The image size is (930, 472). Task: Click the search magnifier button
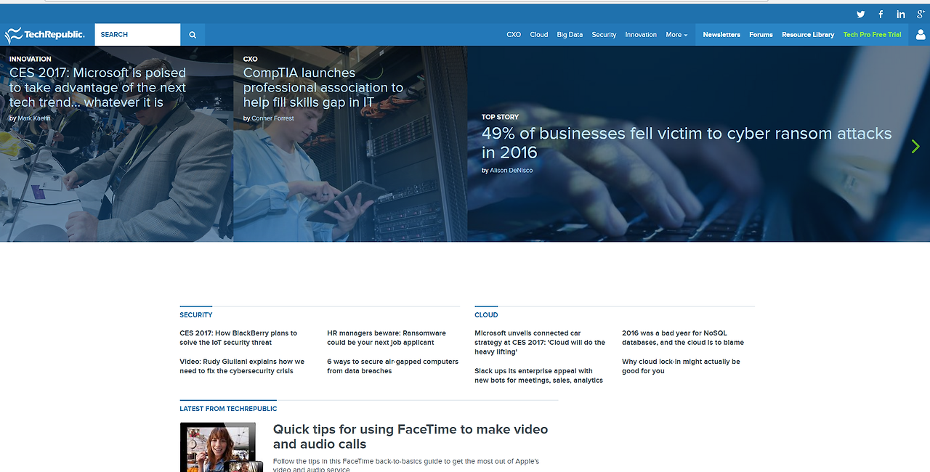(193, 34)
